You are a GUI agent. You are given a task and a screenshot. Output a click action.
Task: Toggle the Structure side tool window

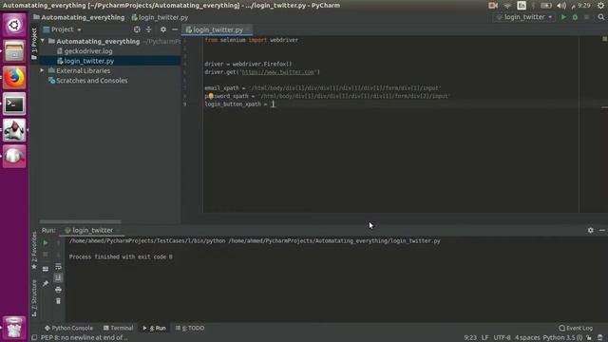(x=34, y=297)
